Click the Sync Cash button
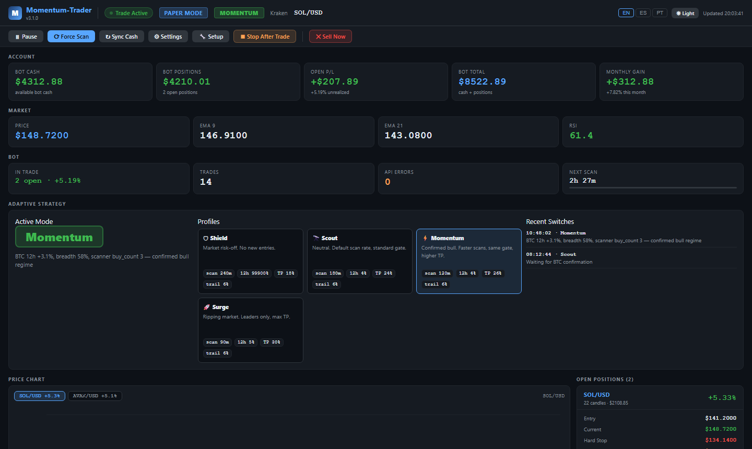752x449 pixels. tap(122, 37)
